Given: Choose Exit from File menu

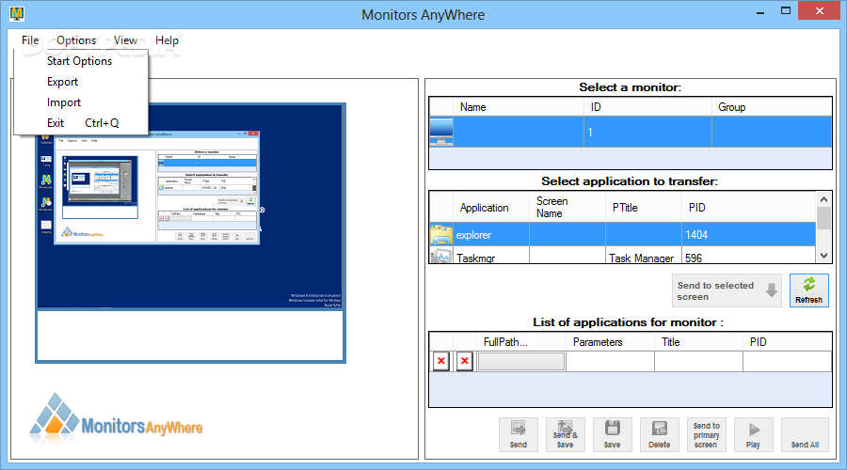Looking at the screenshot, I should (80, 123).
